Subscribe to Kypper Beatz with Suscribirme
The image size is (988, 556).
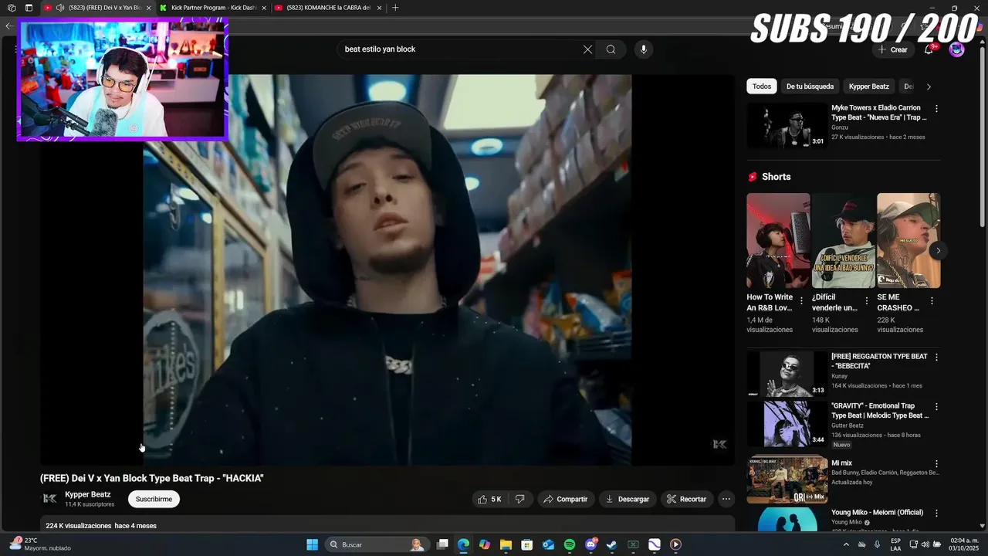click(x=154, y=499)
